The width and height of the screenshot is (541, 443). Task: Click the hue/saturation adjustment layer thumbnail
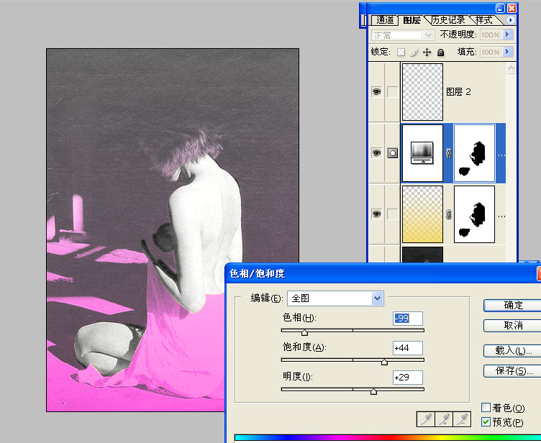(422, 153)
